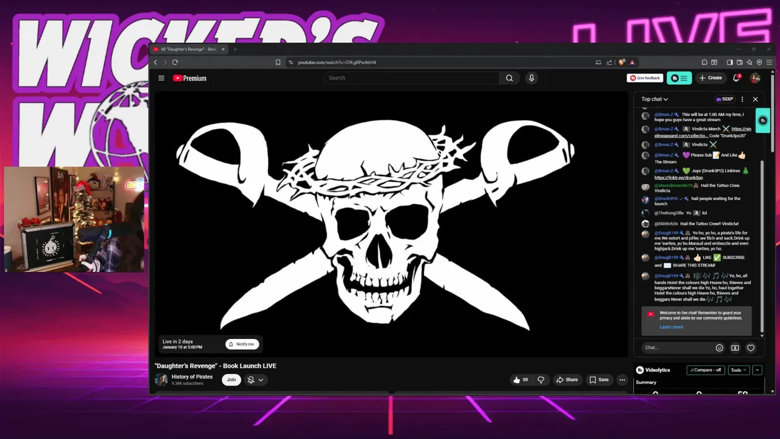Open the notifications bell
This screenshot has width=780, height=439.
736,78
